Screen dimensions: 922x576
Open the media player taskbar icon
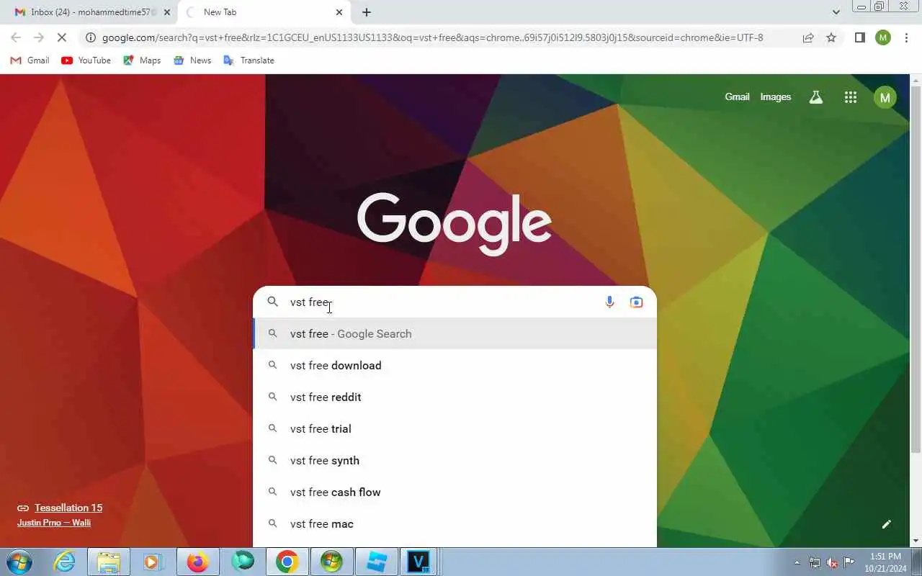click(152, 562)
